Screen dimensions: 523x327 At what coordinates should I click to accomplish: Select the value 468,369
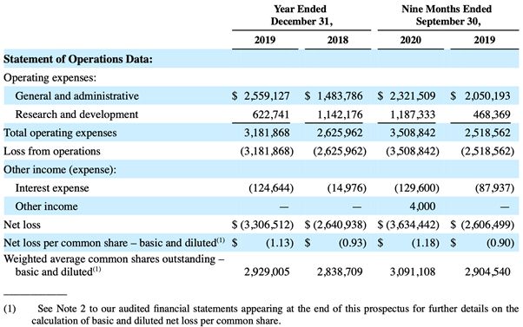(492, 114)
